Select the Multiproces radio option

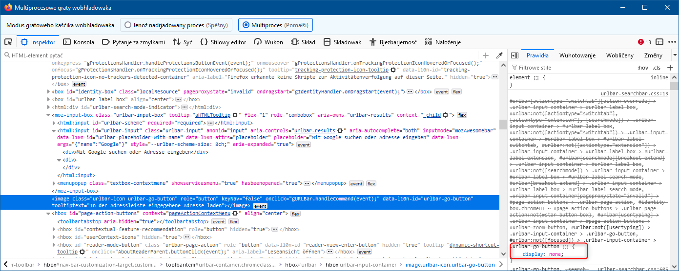point(246,25)
